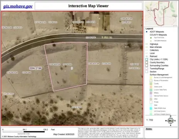Click the Highways line symbol
The image size is (179, 139).
point(147,44)
